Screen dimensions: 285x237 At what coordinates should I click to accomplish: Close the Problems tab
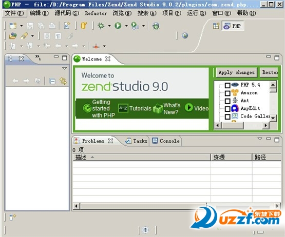click(110, 141)
